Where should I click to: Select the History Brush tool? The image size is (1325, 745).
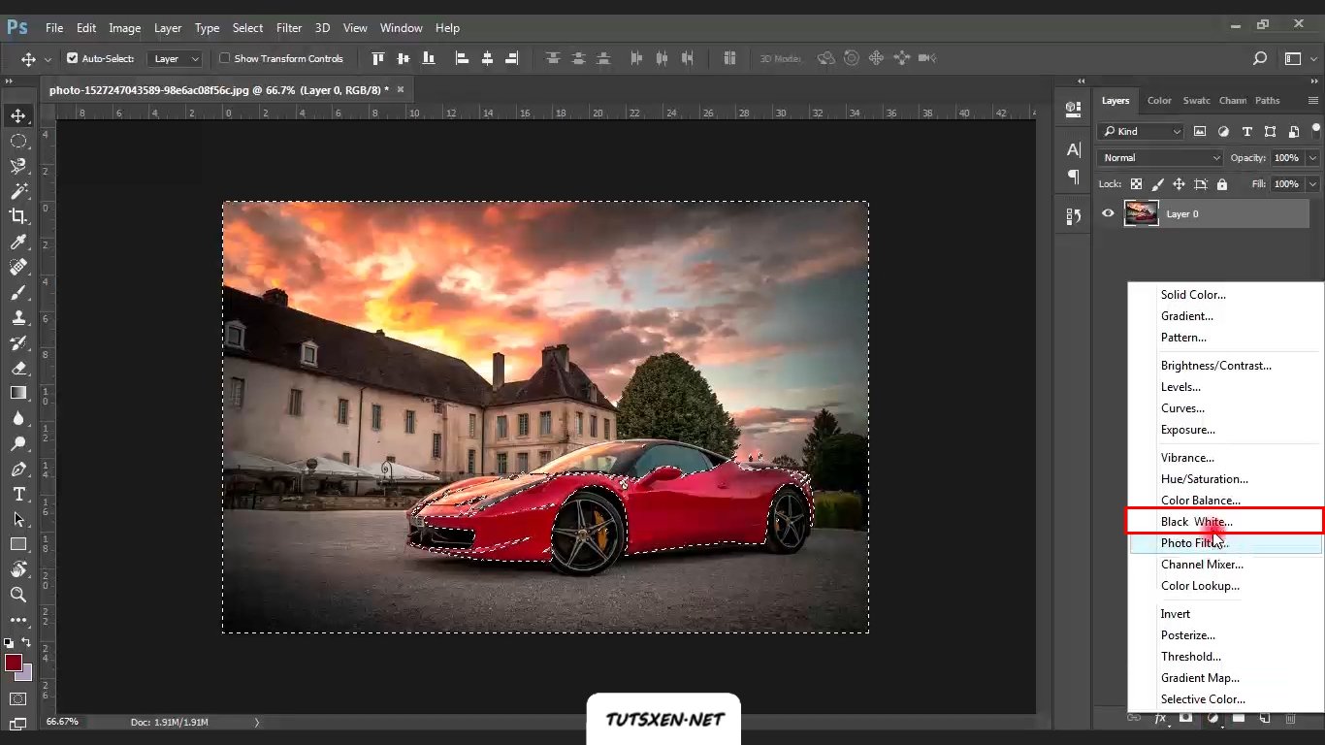click(x=18, y=342)
